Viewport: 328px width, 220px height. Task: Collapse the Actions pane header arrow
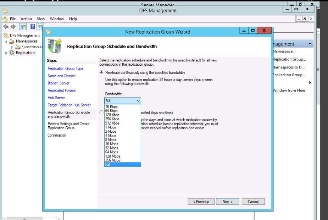310,44
